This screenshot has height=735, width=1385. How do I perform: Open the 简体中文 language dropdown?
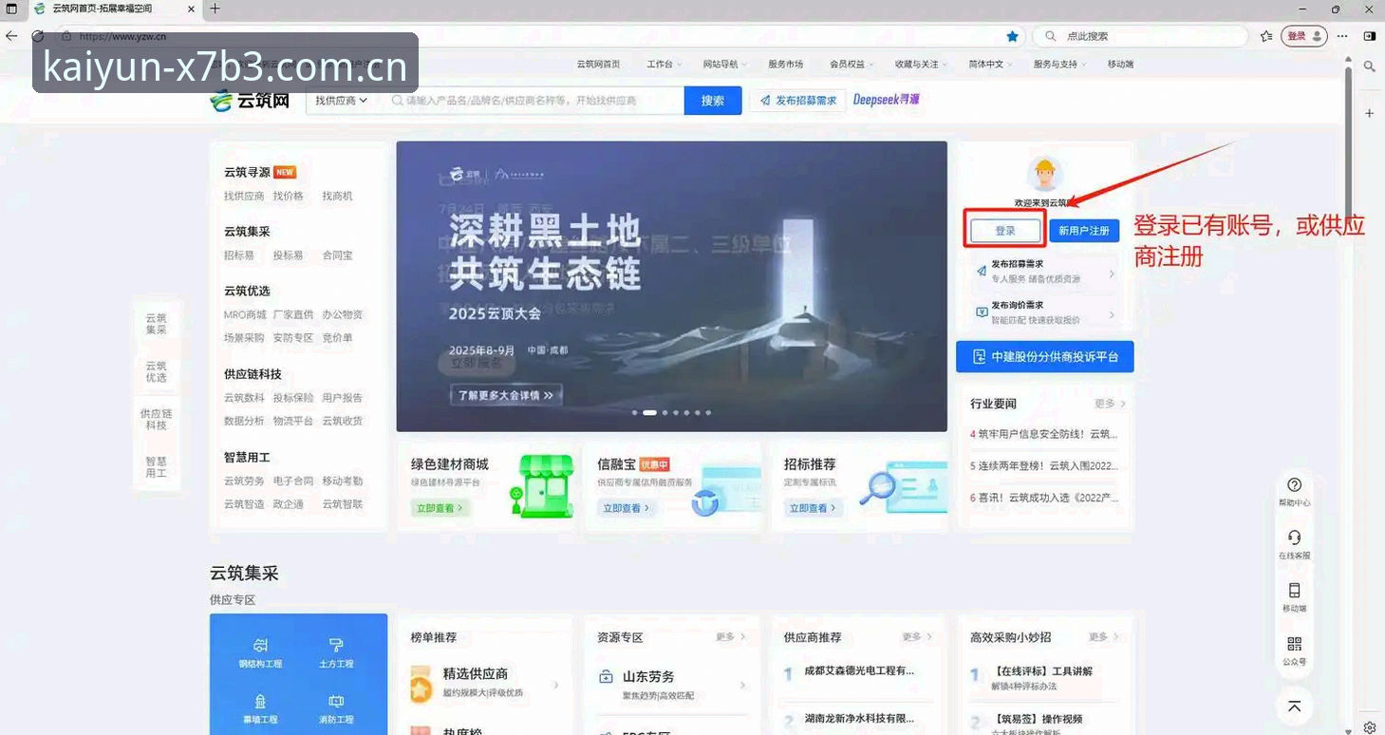[990, 65]
